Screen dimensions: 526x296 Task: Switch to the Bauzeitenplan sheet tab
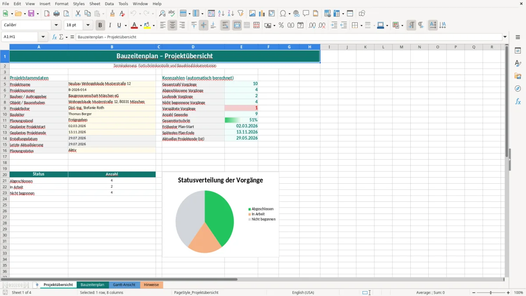[92, 285]
